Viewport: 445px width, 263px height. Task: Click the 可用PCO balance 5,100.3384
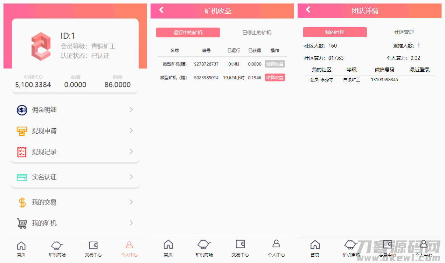click(33, 85)
